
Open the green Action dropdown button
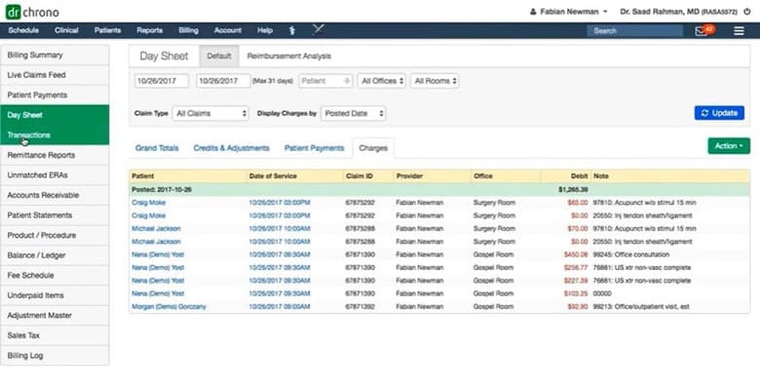point(729,146)
